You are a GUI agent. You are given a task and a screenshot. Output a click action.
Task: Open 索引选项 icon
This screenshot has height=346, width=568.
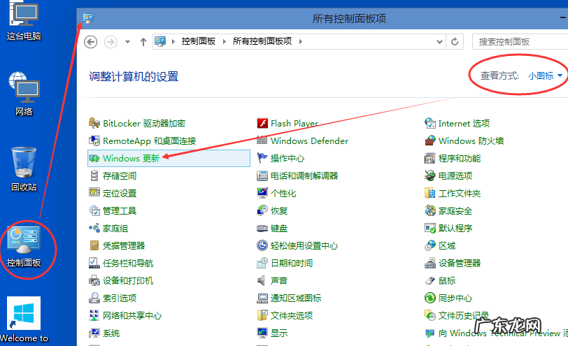[94, 298]
